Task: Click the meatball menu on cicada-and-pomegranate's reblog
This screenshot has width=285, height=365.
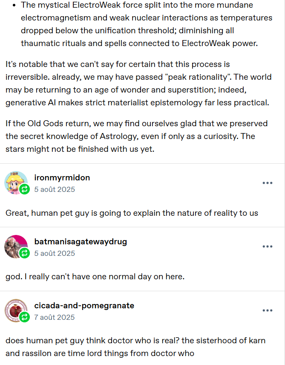Action: [268, 310]
